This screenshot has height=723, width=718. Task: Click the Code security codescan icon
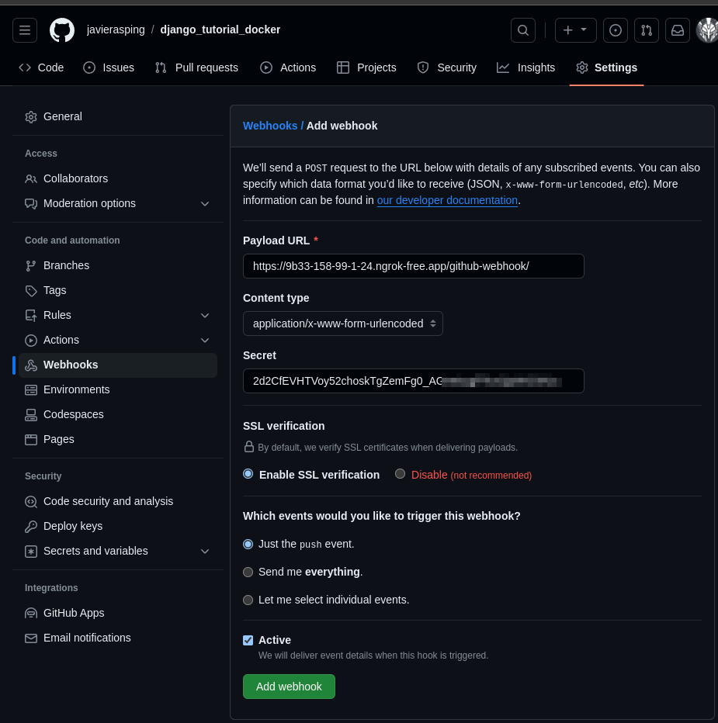click(x=31, y=502)
